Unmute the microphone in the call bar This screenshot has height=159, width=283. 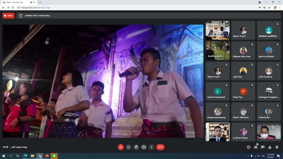pyautogui.click(x=121, y=147)
